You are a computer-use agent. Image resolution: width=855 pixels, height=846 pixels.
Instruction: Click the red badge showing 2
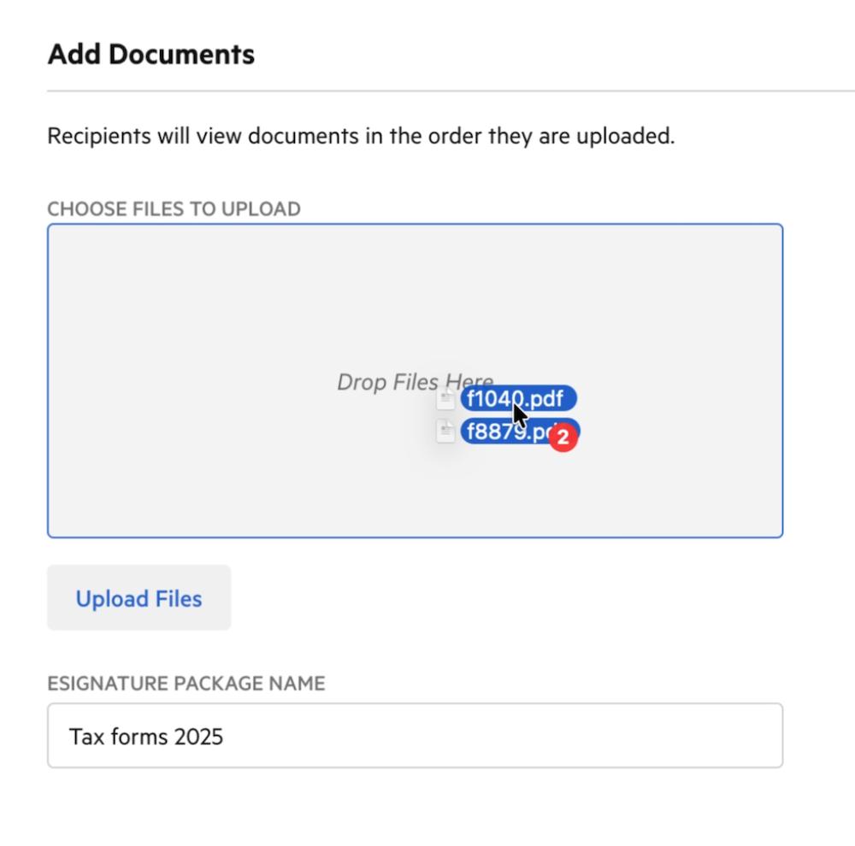(x=563, y=438)
